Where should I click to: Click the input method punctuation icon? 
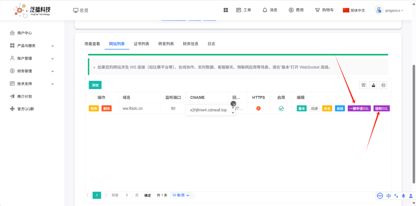(x=396, y=196)
